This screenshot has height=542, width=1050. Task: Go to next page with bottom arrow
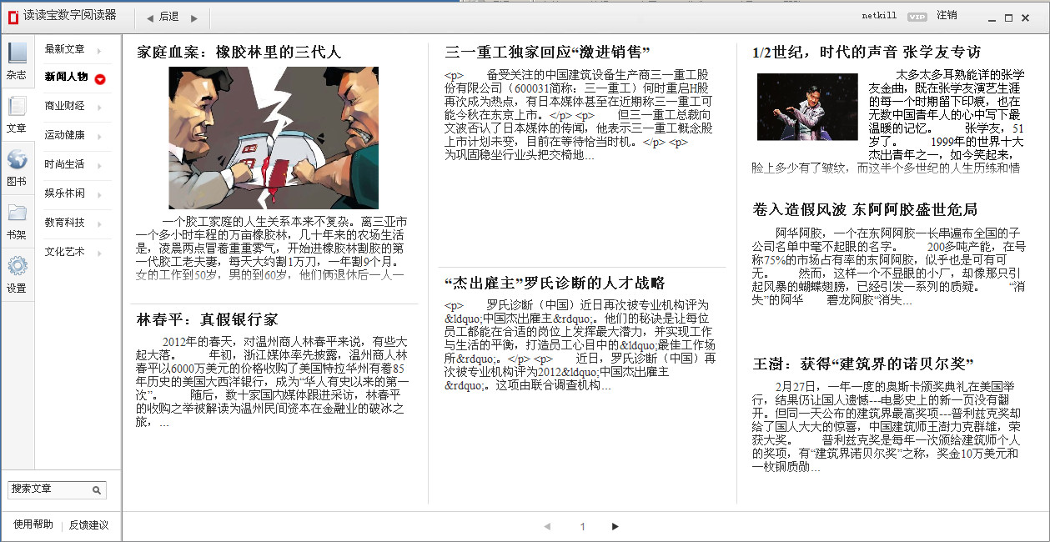click(x=615, y=526)
